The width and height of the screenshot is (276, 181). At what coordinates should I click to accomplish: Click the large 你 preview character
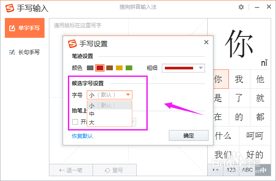[239, 43]
